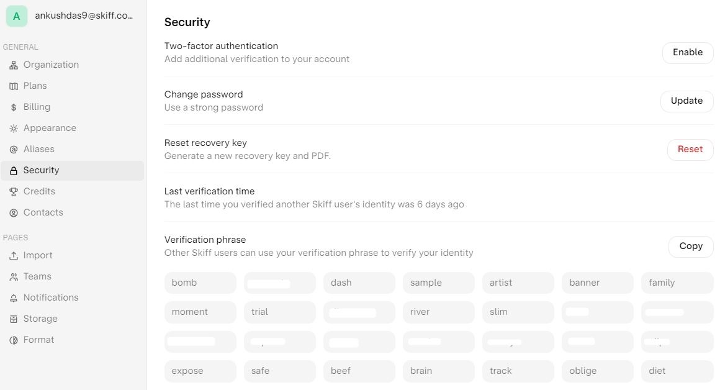Click Update to change your password

(686, 101)
